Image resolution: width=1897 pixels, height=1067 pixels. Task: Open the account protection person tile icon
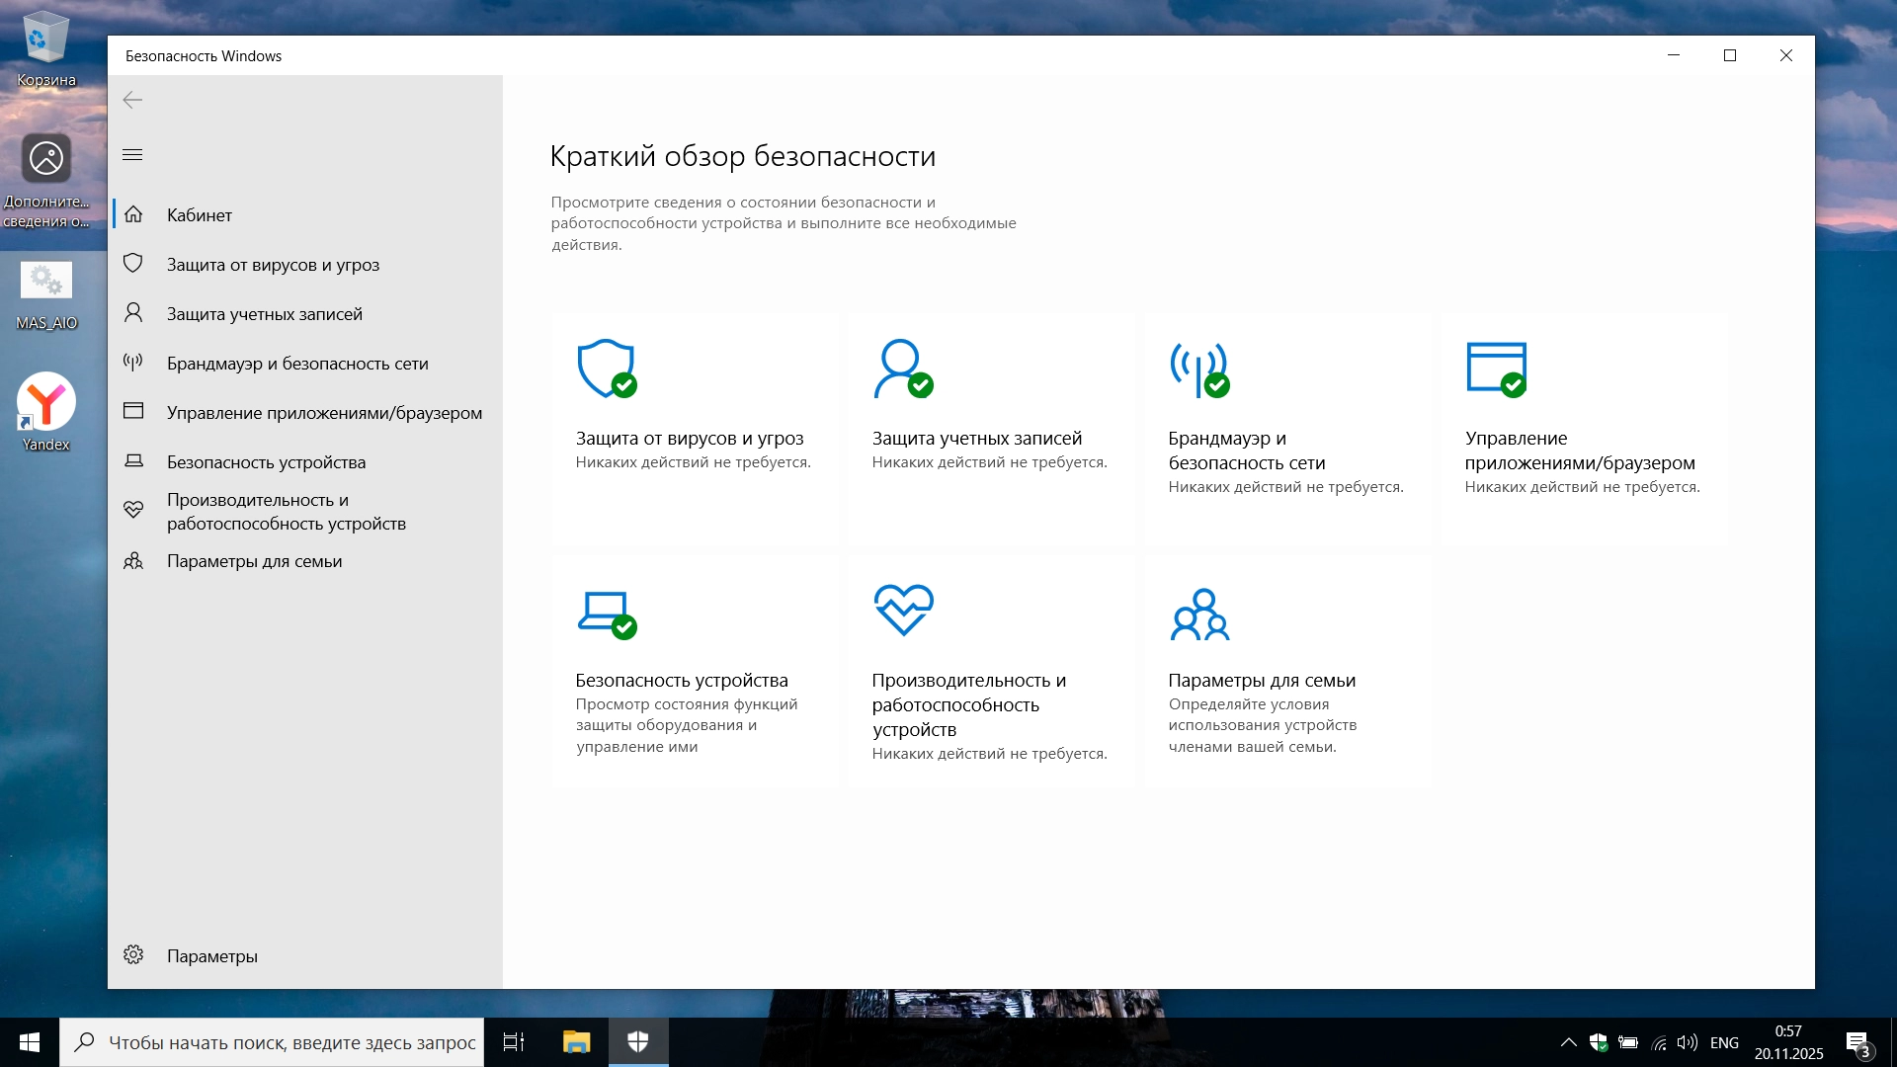coord(902,369)
